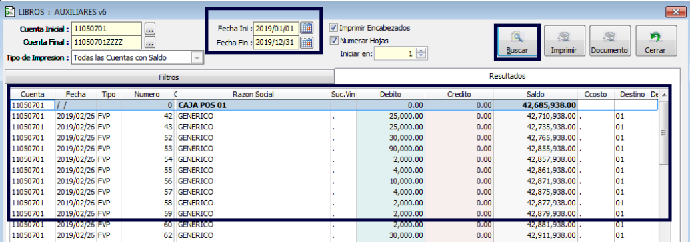The image size is (690, 242).
Task: Switch to the Filtros tab
Action: coord(169,77)
